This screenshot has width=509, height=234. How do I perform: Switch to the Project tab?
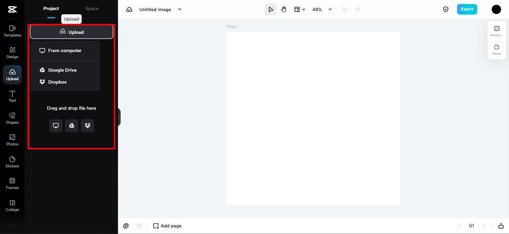[51, 9]
